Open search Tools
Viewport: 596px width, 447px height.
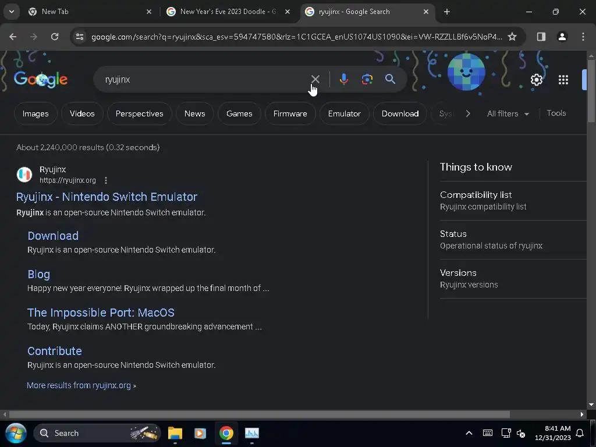coord(556,113)
